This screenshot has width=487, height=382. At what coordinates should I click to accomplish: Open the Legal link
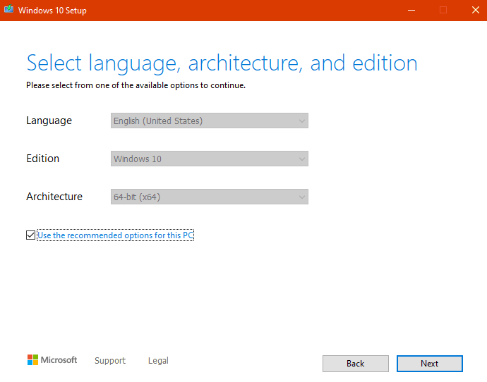pos(158,361)
